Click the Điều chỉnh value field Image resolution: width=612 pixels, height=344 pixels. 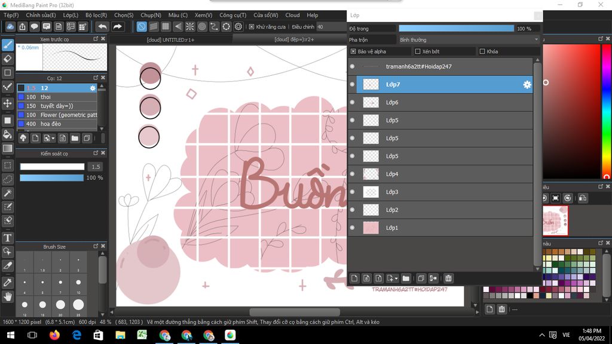[x=331, y=27]
